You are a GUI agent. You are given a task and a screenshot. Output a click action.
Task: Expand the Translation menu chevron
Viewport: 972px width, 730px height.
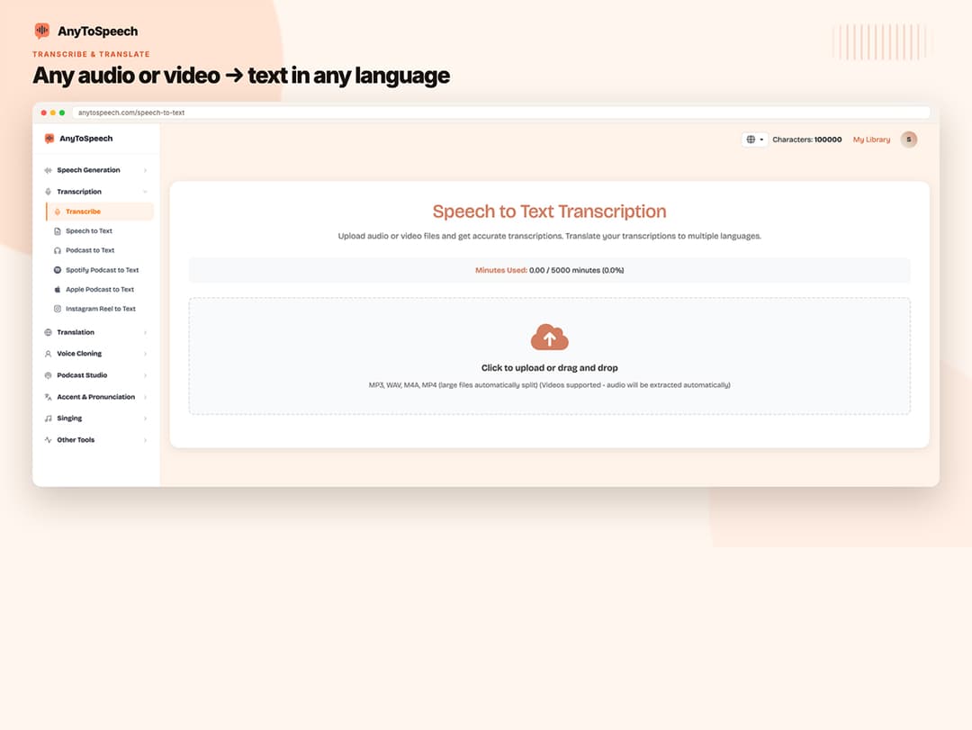click(145, 332)
